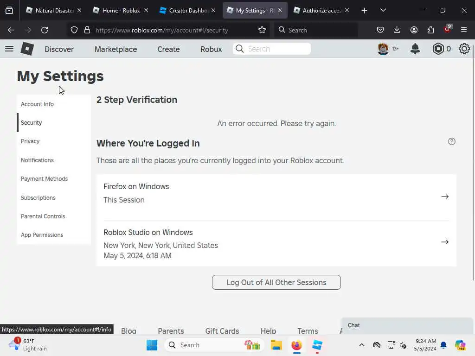Open a new browser tab
Screen dimensions: 475x356
364,11
